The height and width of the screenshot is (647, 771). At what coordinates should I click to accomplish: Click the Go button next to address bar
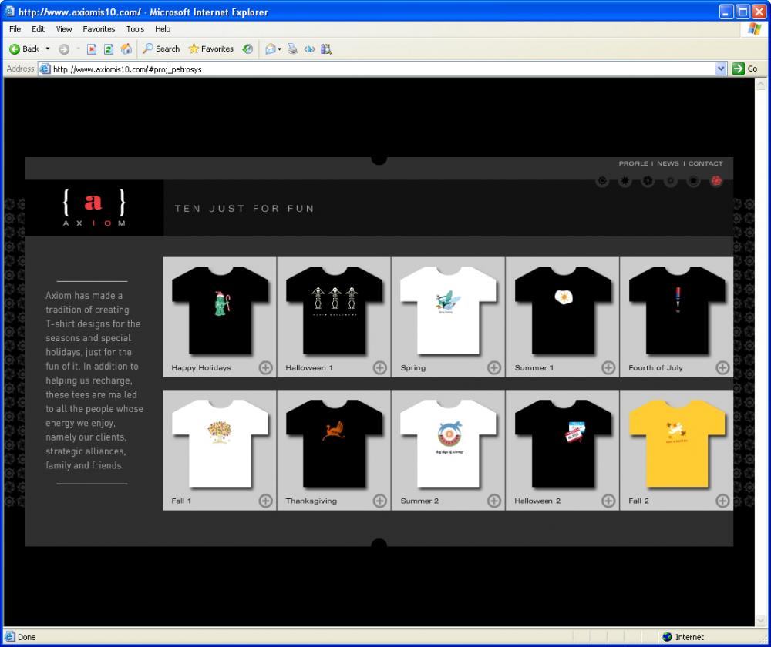[745, 69]
